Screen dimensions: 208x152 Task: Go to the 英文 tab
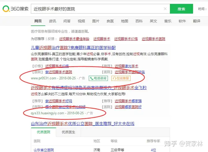(x=153, y=21)
